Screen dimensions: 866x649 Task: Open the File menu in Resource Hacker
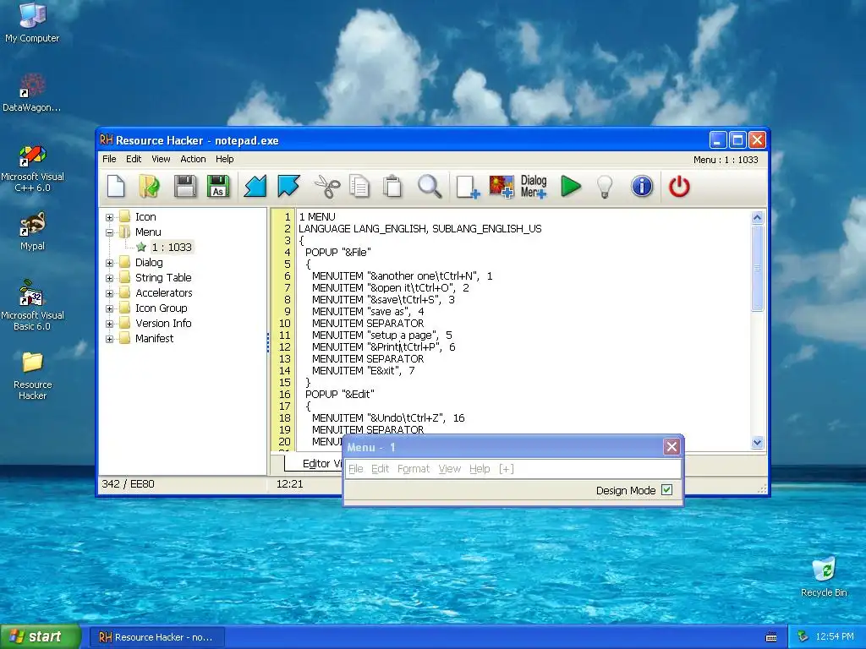click(109, 159)
